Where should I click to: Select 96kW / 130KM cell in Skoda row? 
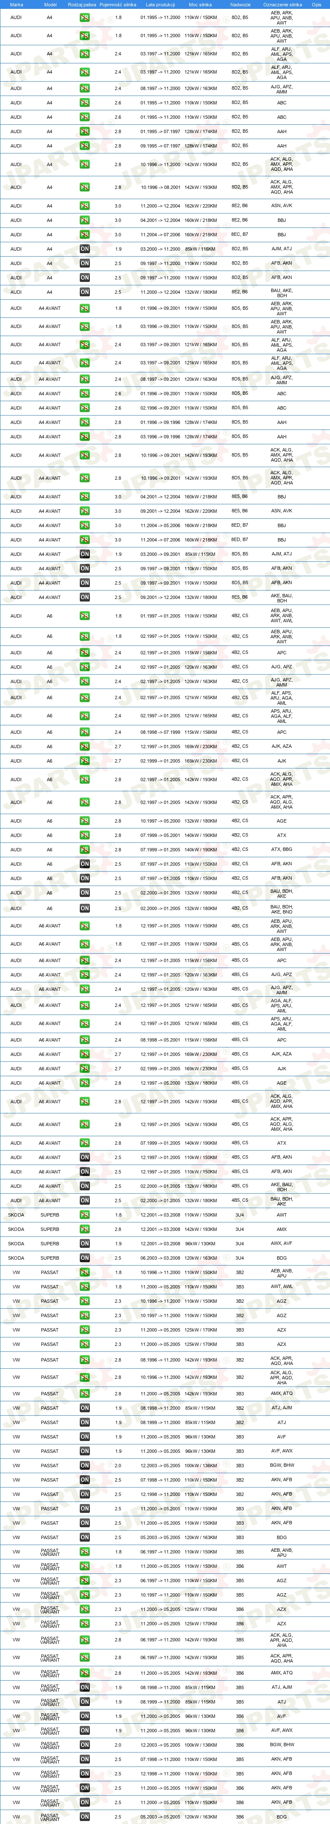point(201,1243)
